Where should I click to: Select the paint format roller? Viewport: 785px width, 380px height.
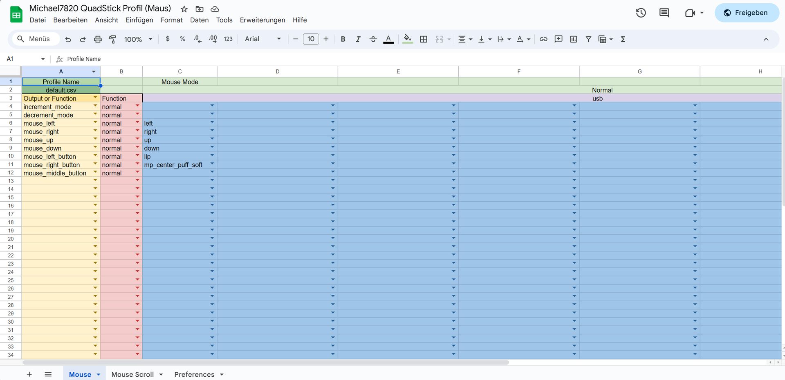click(112, 39)
